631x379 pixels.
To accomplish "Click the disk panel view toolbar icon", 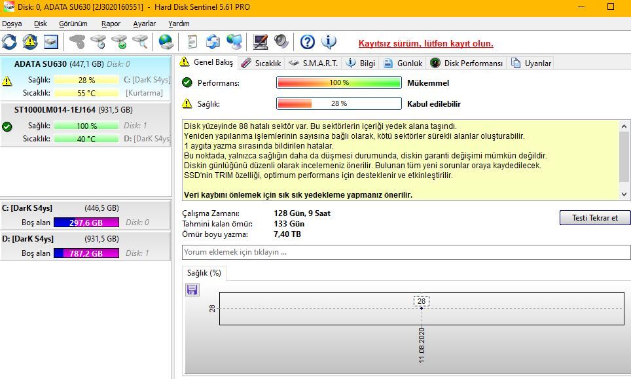I will (x=50, y=42).
